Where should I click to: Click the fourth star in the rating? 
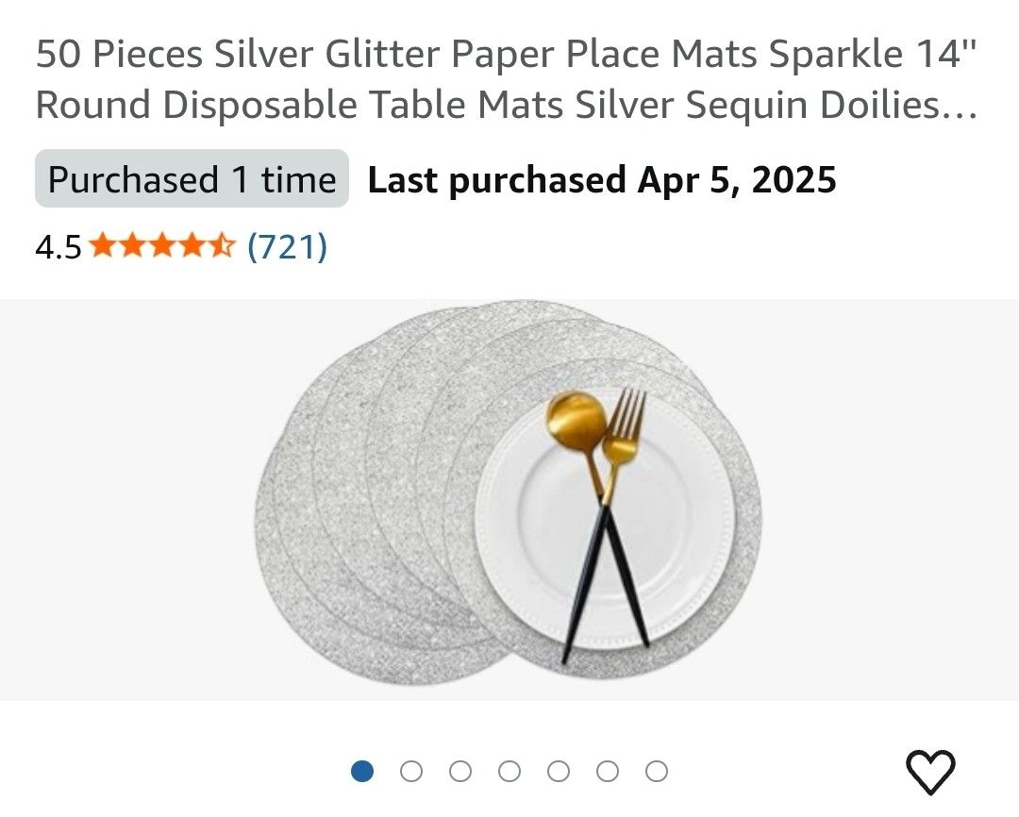[x=192, y=246]
